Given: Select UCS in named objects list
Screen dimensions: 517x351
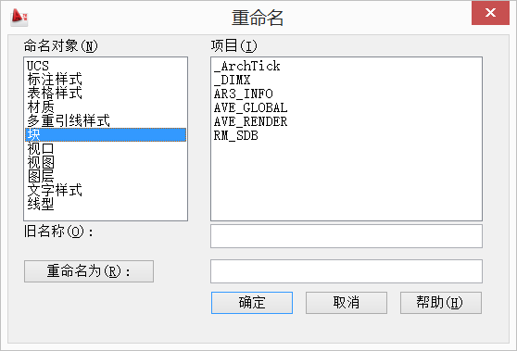Looking at the screenshot, I should (x=106, y=66).
